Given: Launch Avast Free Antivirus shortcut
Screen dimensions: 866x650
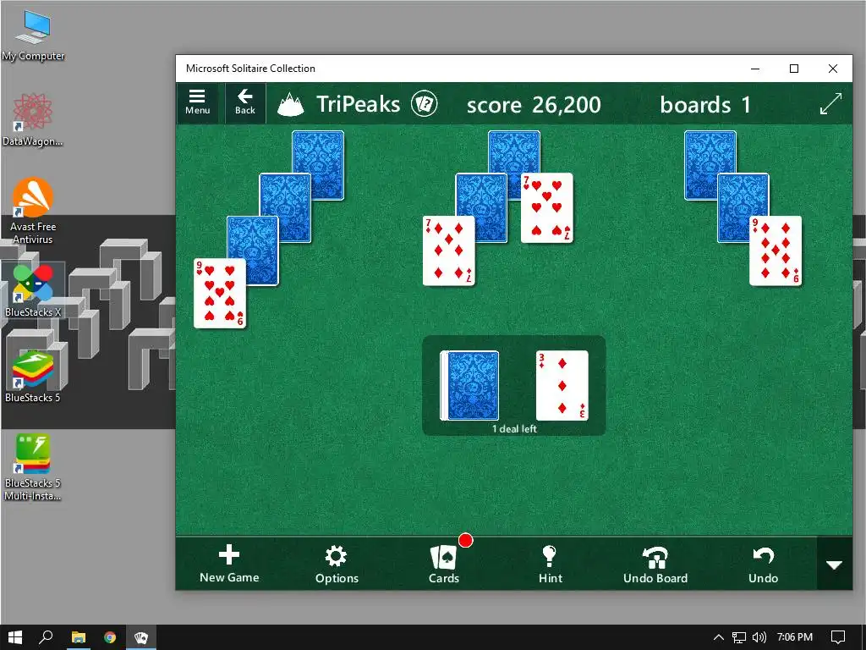Looking at the screenshot, I should point(33,211).
